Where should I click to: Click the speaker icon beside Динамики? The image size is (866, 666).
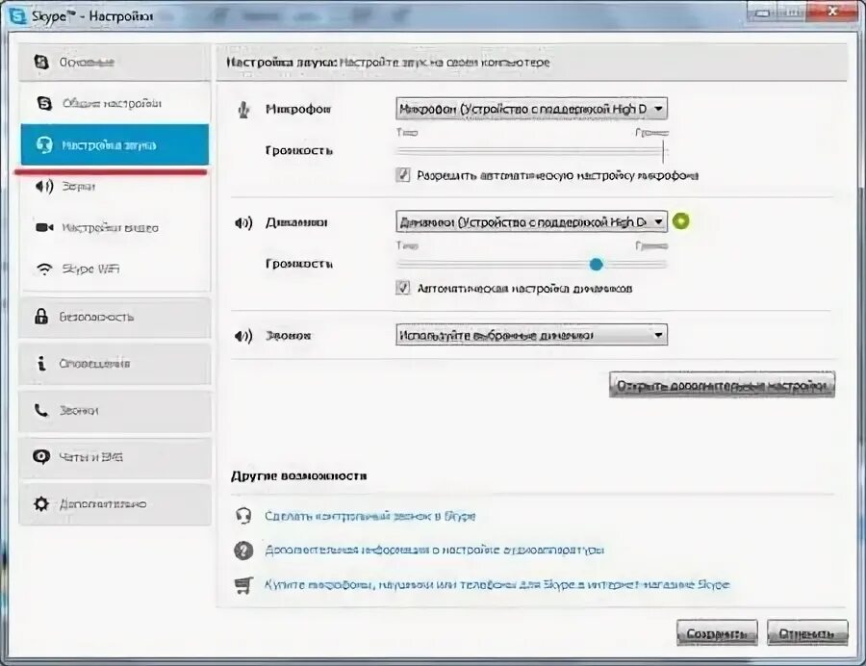243,222
